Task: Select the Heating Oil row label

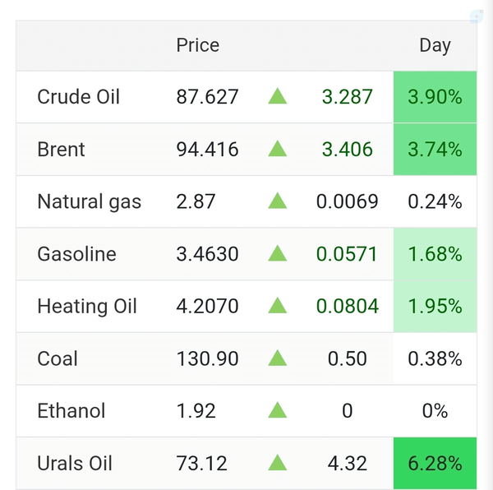Action: 87,307
